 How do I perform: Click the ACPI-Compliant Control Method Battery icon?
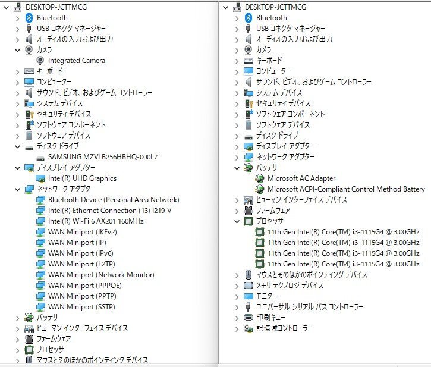coord(259,189)
